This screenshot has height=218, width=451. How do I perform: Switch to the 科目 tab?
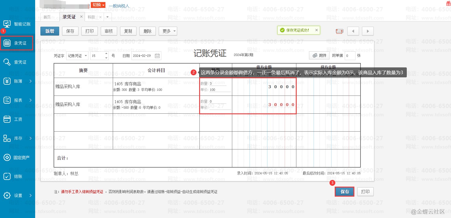(91, 17)
